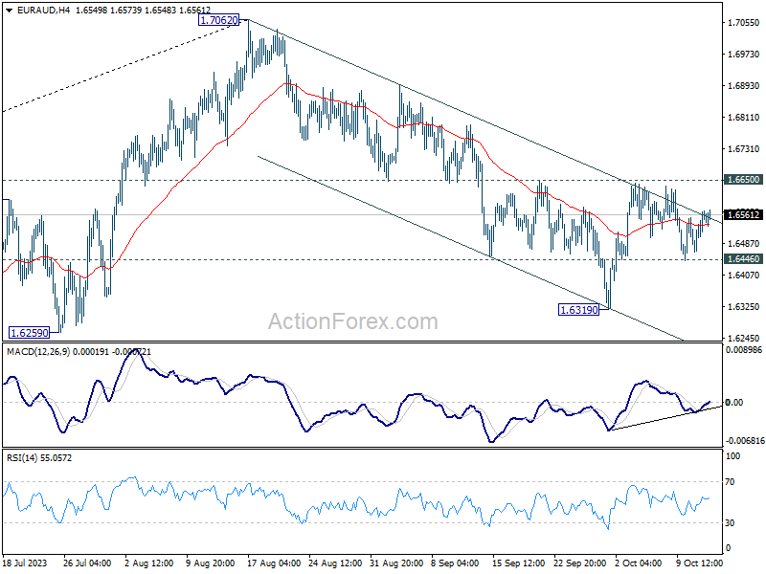Click the MACD scale value 0.008986
This screenshot has width=766, height=574.
[x=745, y=349]
